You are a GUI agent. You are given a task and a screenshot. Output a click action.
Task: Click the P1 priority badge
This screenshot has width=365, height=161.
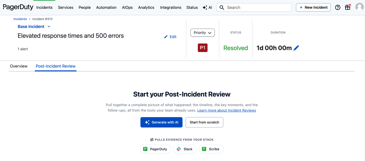pyautogui.click(x=202, y=48)
